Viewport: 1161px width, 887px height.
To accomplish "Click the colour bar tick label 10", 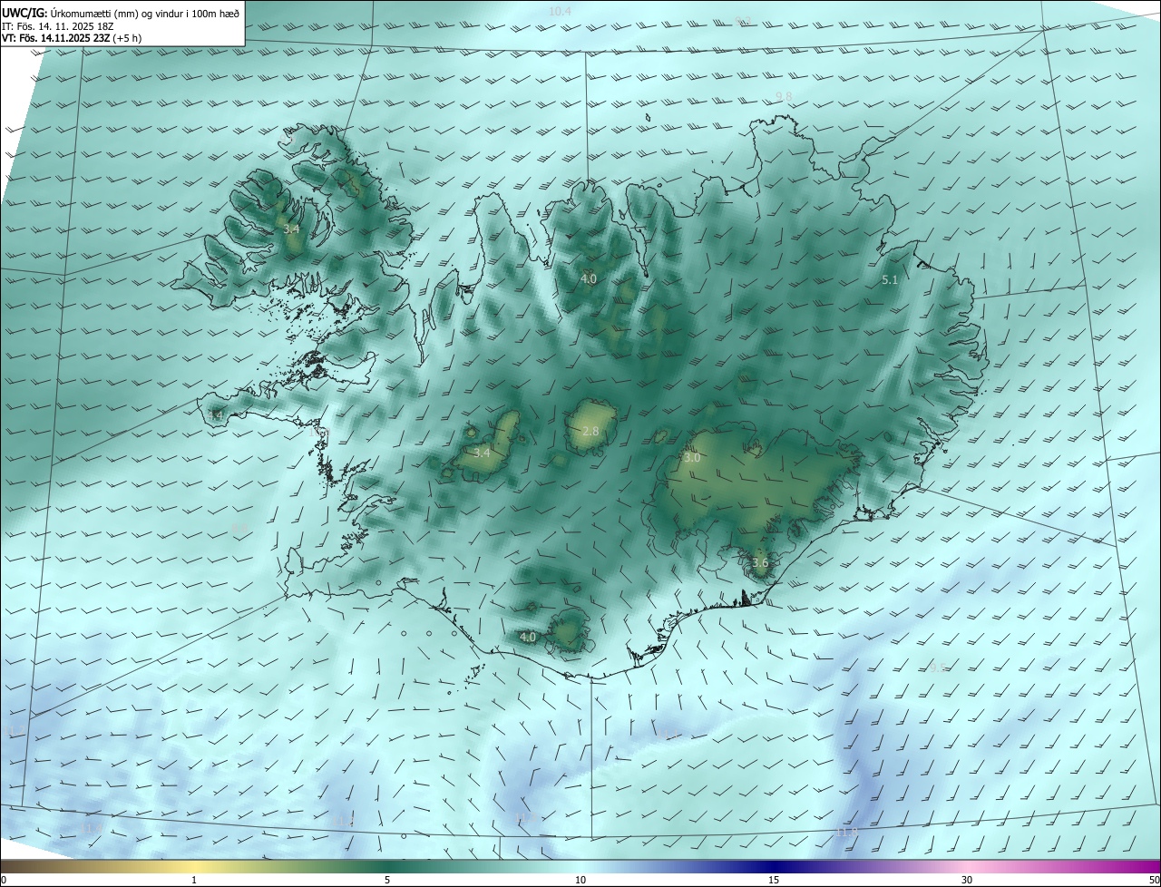I will coord(580,880).
